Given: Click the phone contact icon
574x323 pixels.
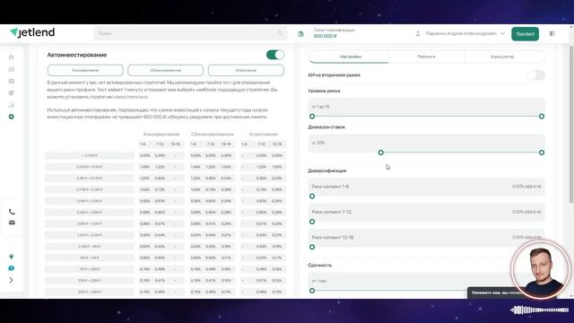Looking at the screenshot, I should pyautogui.click(x=12, y=212).
